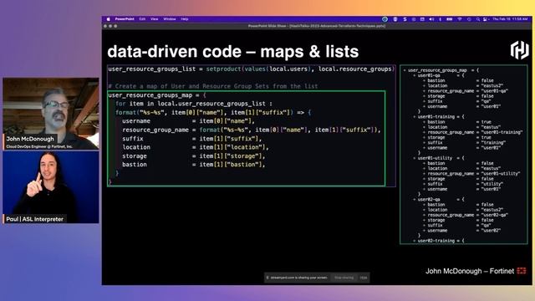This screenshot has height=301, width=535.
Task: Click the 'John McDonough' name label
Action: pos(30,139)
